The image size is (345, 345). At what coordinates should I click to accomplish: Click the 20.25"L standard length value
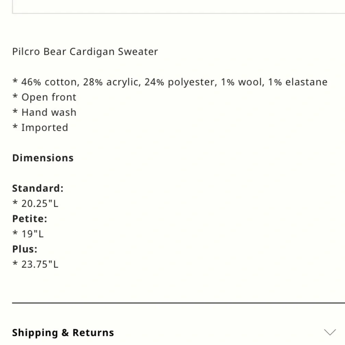point(40,204)
